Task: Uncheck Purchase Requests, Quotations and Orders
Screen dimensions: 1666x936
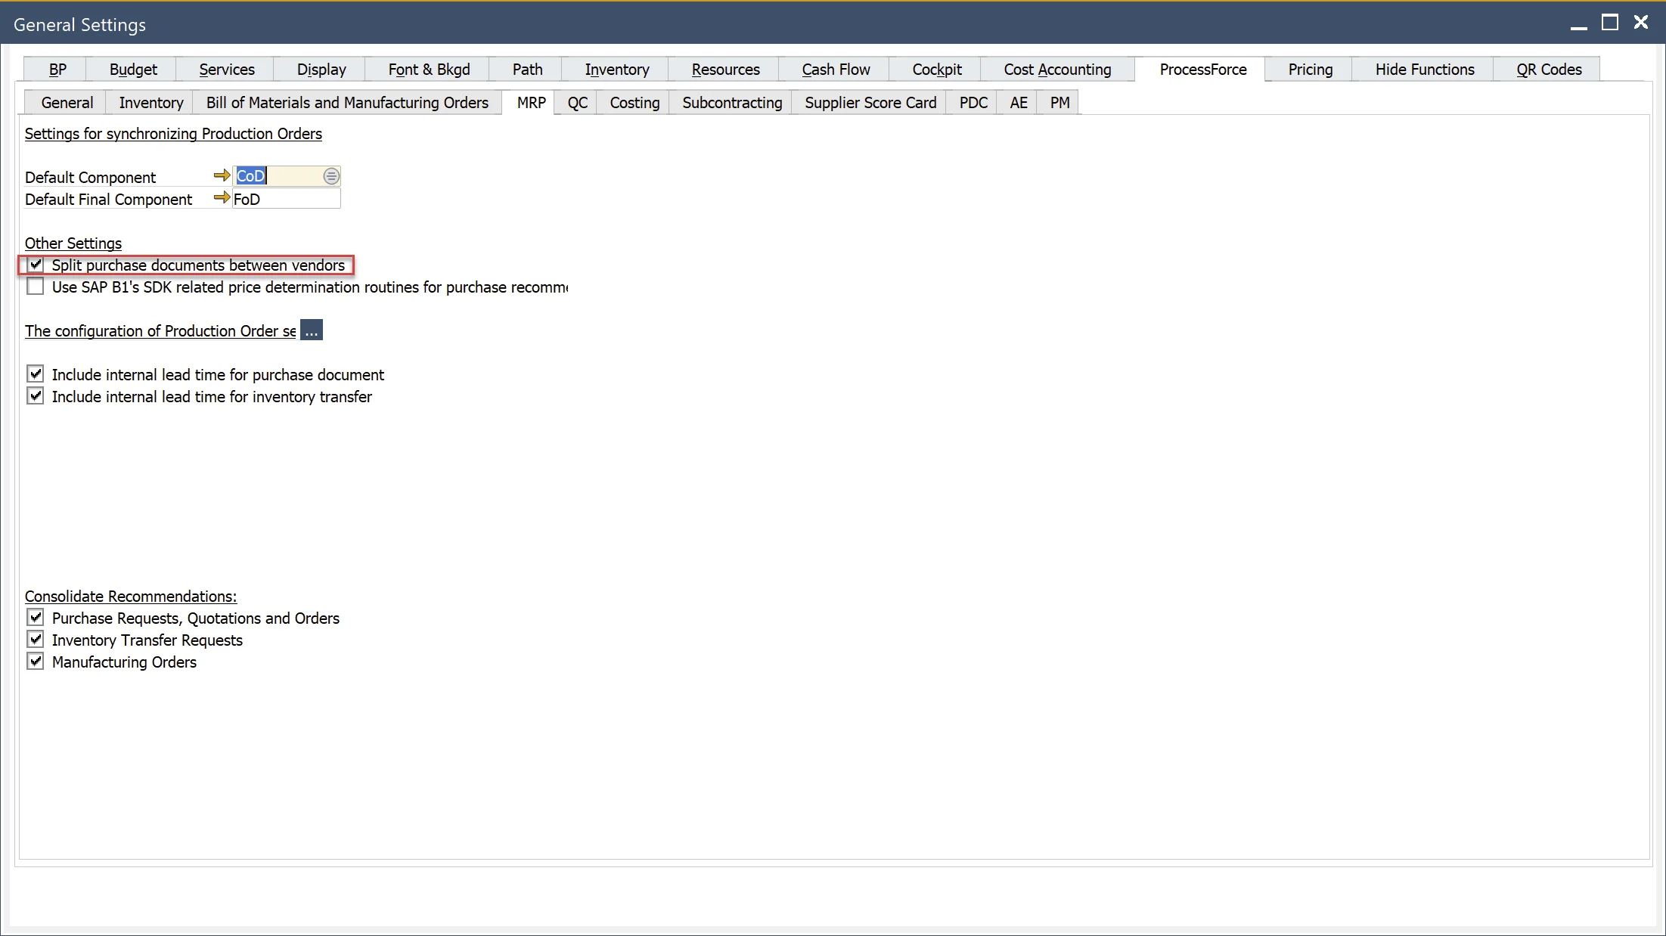Action: pos(36,618)
